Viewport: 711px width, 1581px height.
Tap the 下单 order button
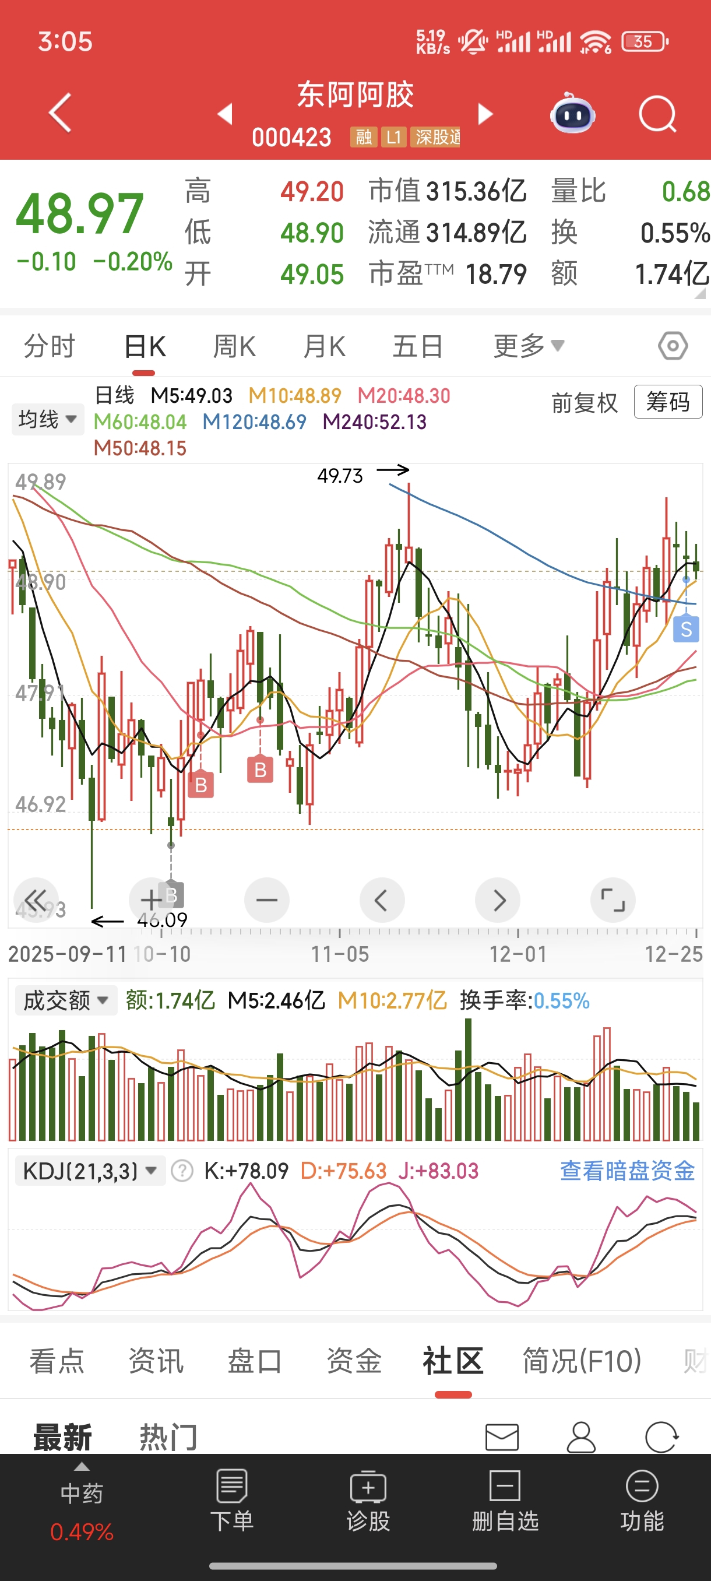click(232, 1500)
